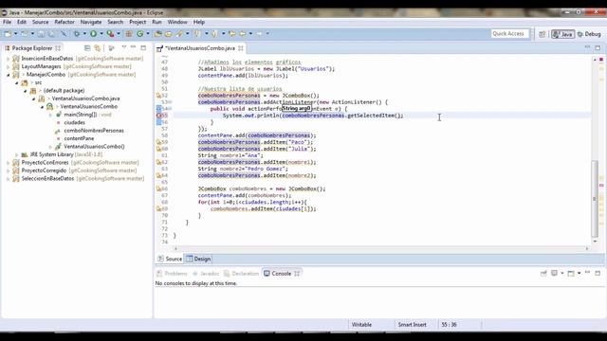Open the console display dropdown arrow

coord(562,274)
